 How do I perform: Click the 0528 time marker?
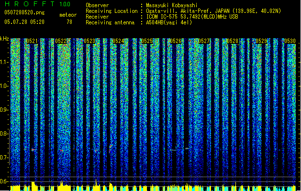(x=233, y=41)
